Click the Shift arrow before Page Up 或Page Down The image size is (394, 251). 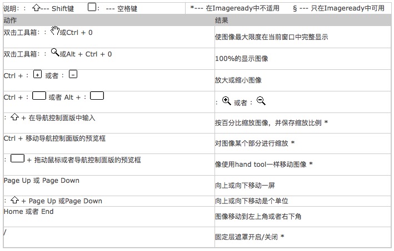click(15, 201)
